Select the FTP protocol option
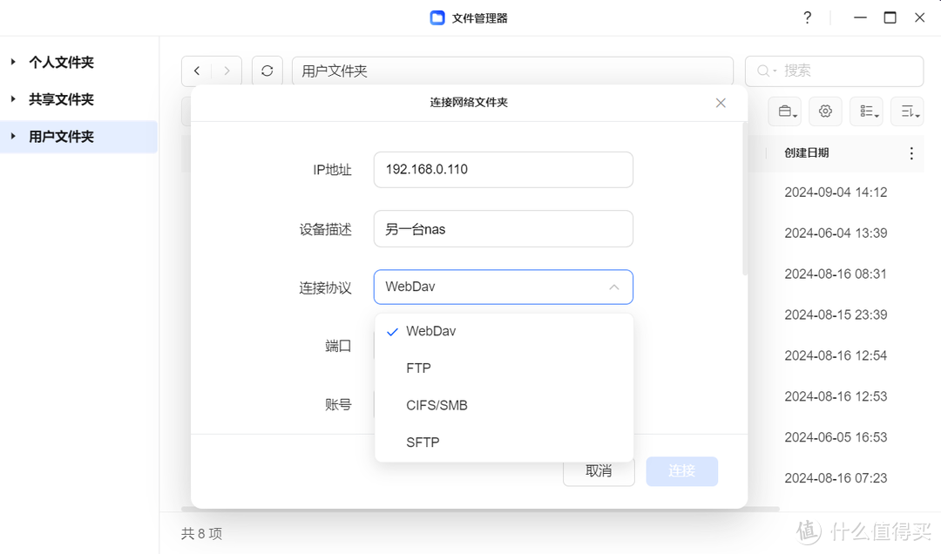The width and height of the screenshot is (941, 554). click(418, 368)
